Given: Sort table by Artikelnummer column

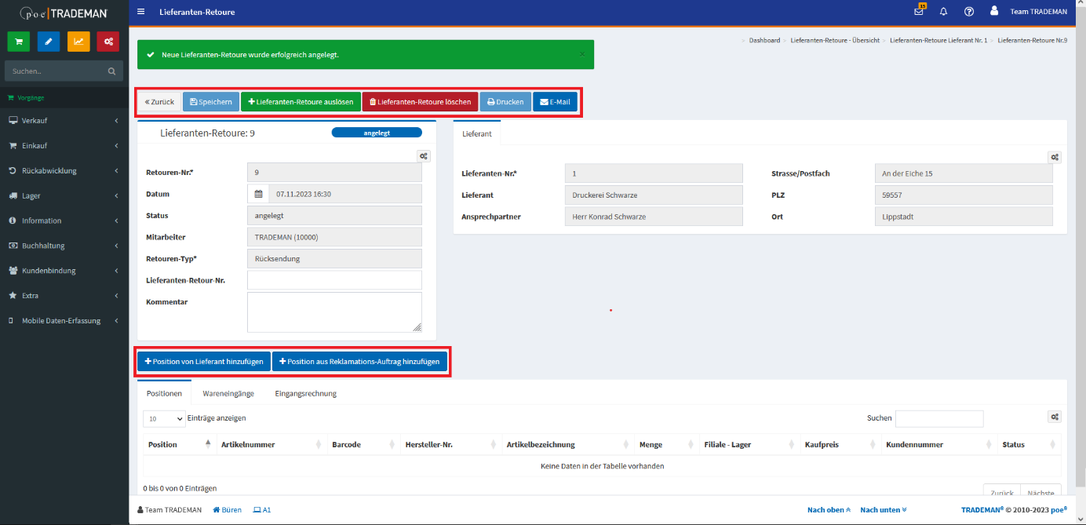Looking at the screenshot, I should click(x=267, y=444).
